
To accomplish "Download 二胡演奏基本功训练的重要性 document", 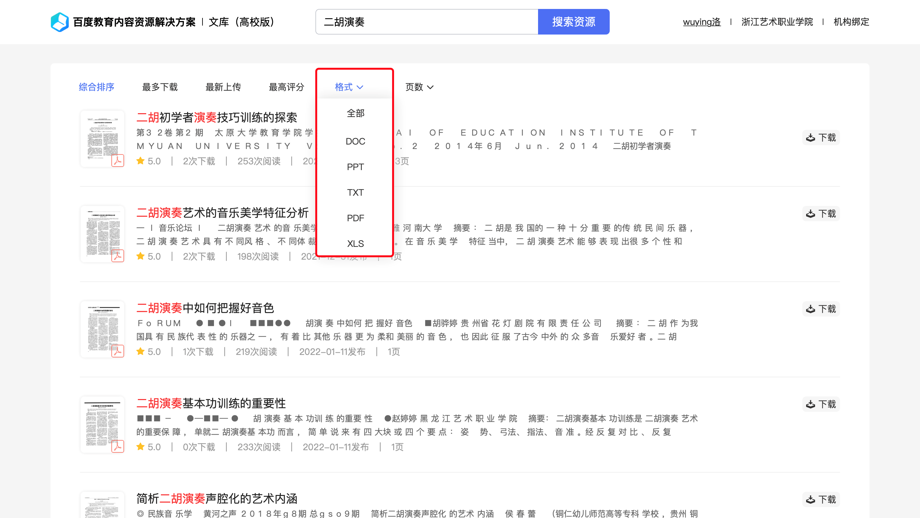I will [821, 404].
